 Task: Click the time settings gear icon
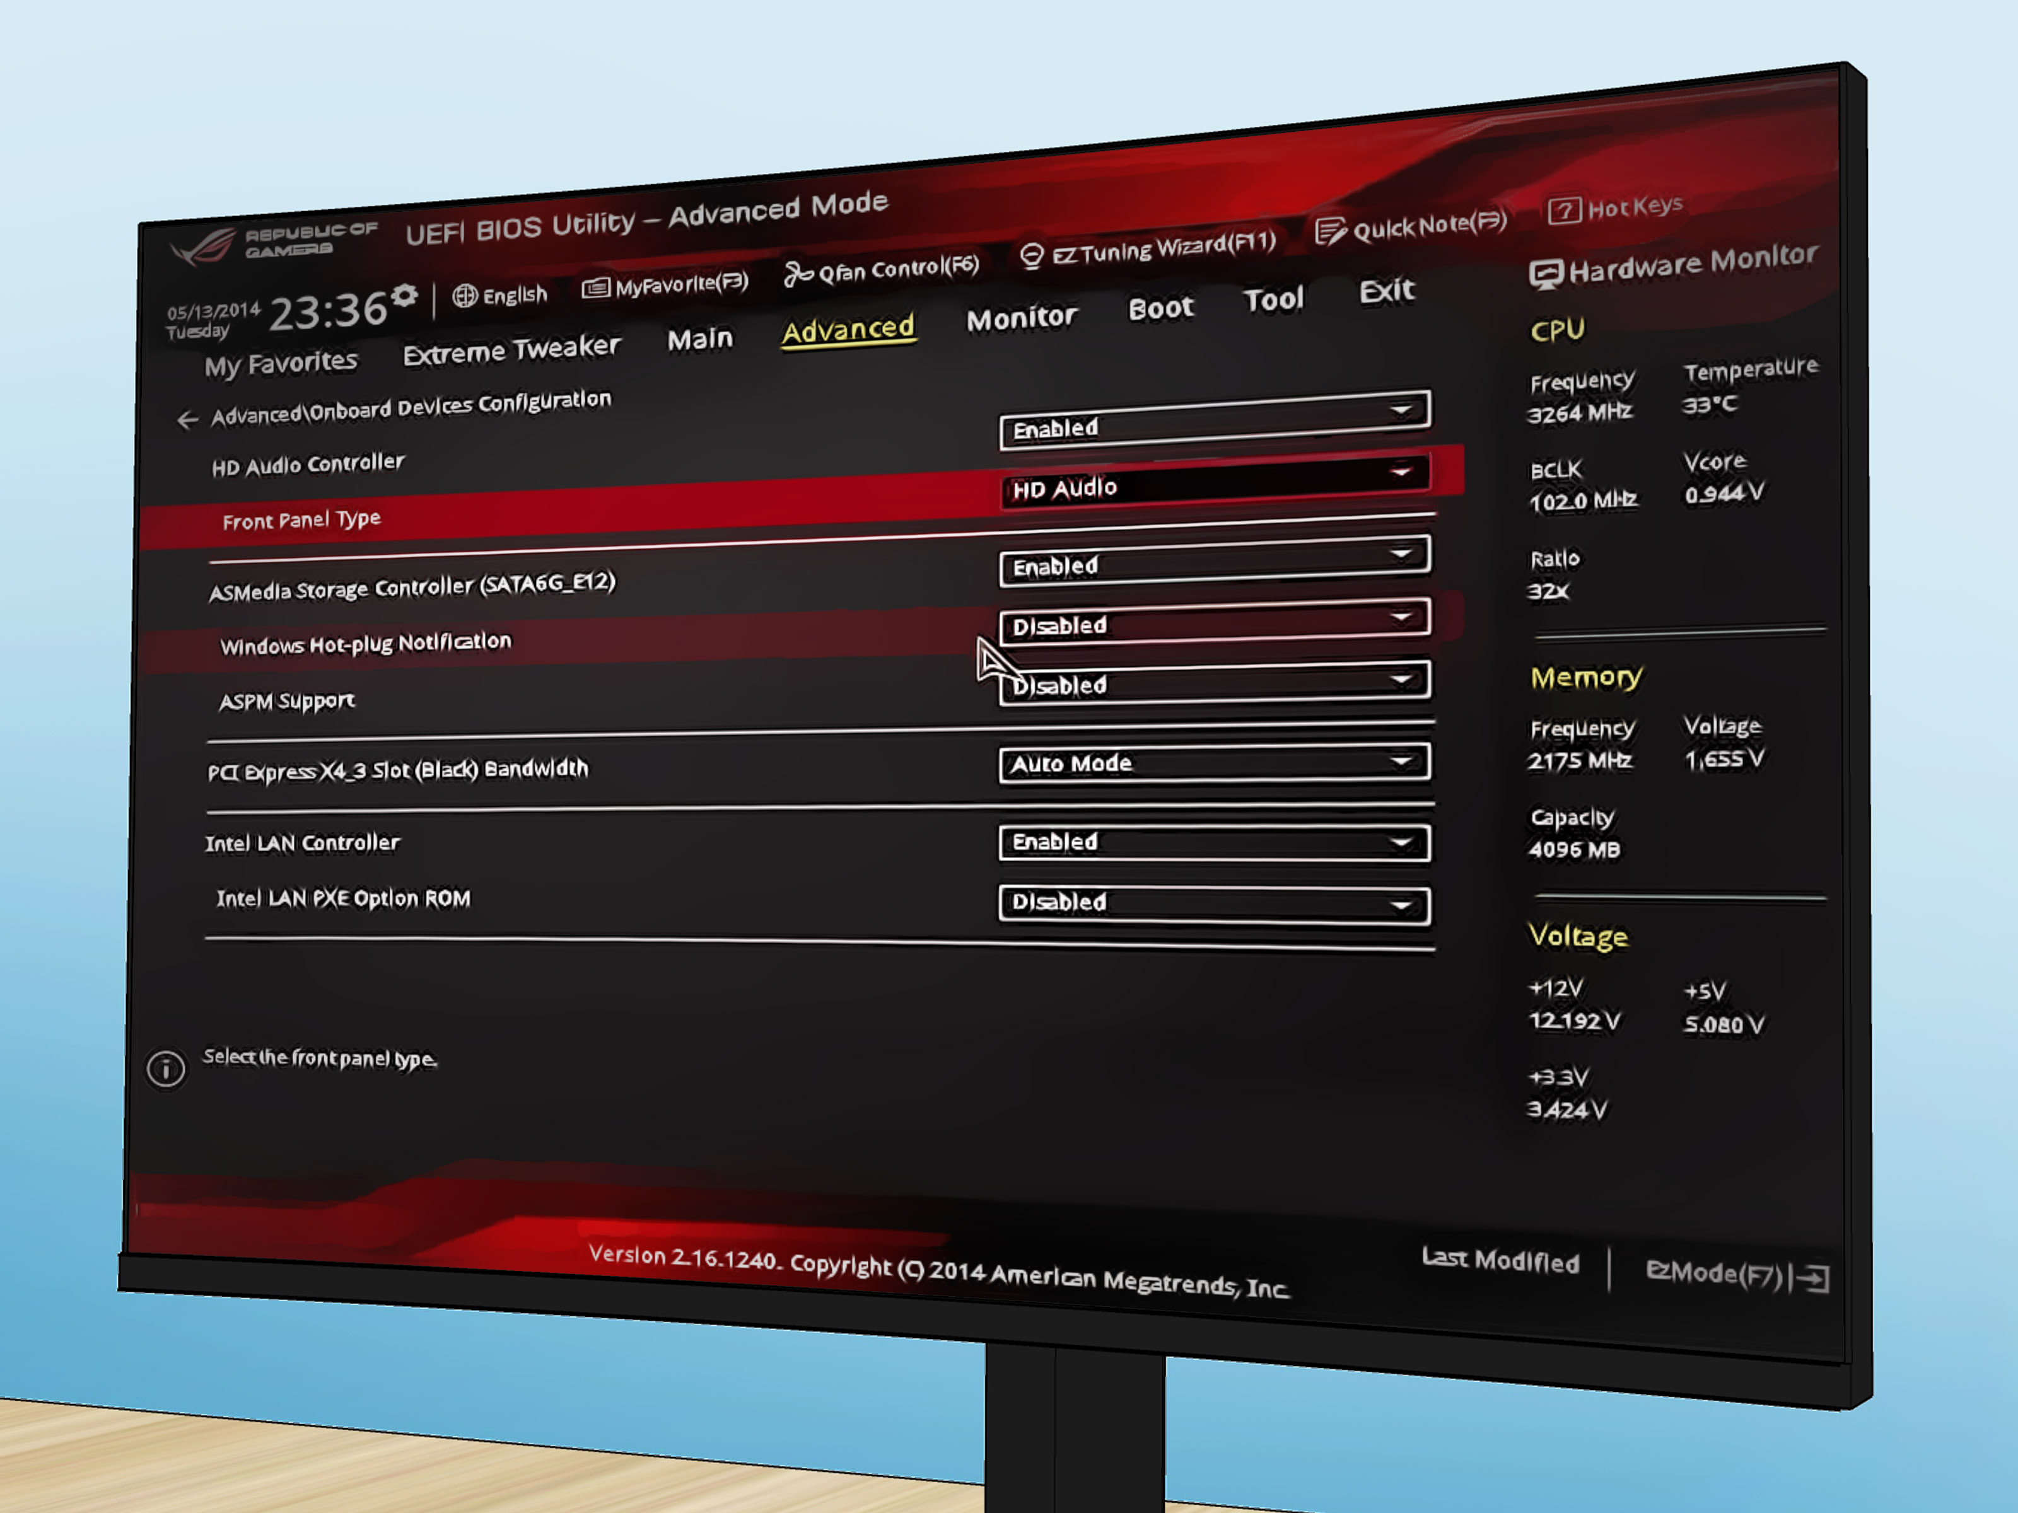click(x=404, y=296)
